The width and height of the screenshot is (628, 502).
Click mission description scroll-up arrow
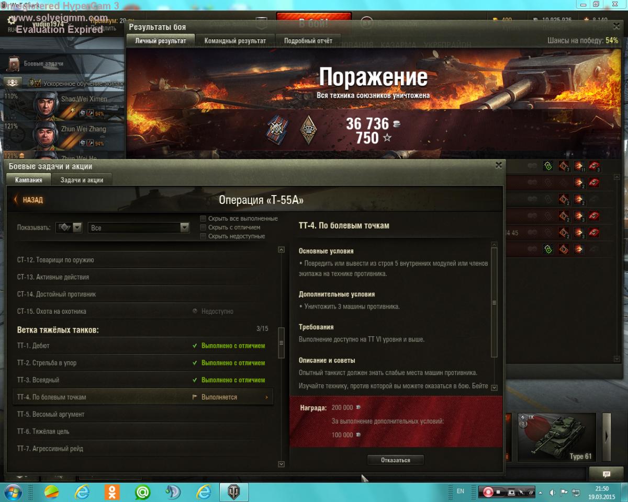(x=494, y=245)
